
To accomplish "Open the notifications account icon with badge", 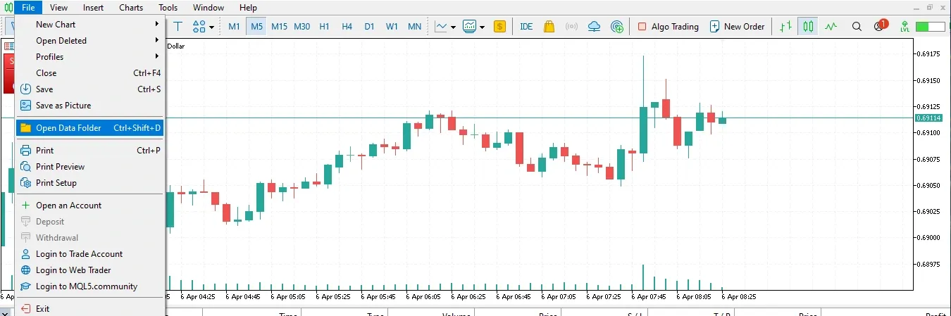I will click(x=880, y=26).
